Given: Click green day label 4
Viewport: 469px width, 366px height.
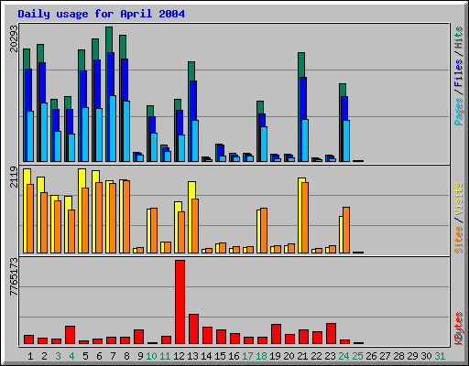Looking at the screenshot, I should pos(71,356).
